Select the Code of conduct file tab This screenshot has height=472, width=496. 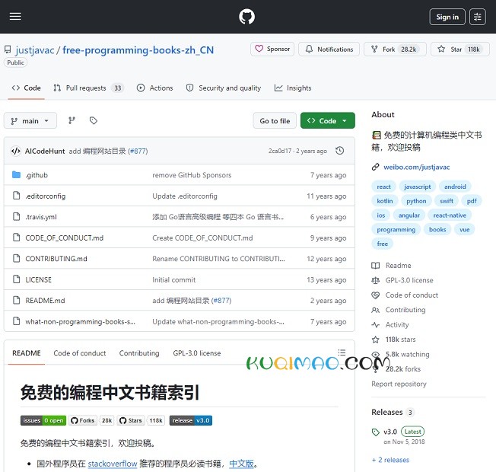click(x=79, y=353)
